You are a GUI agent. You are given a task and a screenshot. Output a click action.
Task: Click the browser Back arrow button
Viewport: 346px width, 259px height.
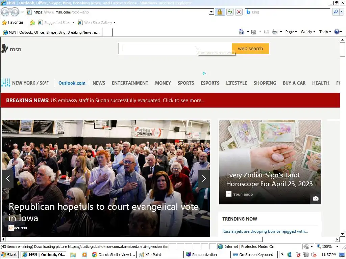click(5, 12)
